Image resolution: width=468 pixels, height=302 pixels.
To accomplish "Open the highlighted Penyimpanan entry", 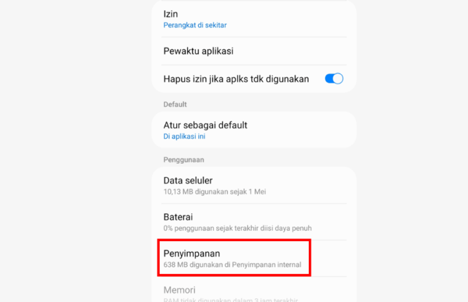I will click(234, 258).
